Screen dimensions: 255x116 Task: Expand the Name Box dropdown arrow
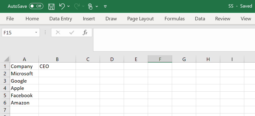[x=36, y=32]
